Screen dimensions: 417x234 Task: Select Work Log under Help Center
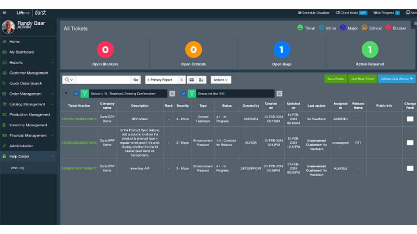17,168
